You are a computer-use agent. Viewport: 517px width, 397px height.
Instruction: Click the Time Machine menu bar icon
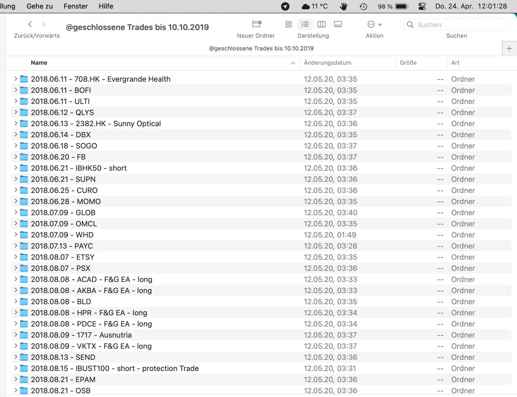tap(364, 6)
